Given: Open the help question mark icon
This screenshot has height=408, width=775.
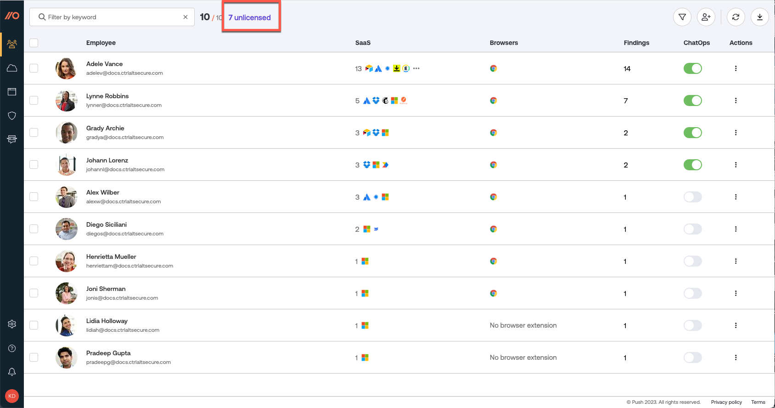Looking at the screenshot, I should (x=12, y=348).
